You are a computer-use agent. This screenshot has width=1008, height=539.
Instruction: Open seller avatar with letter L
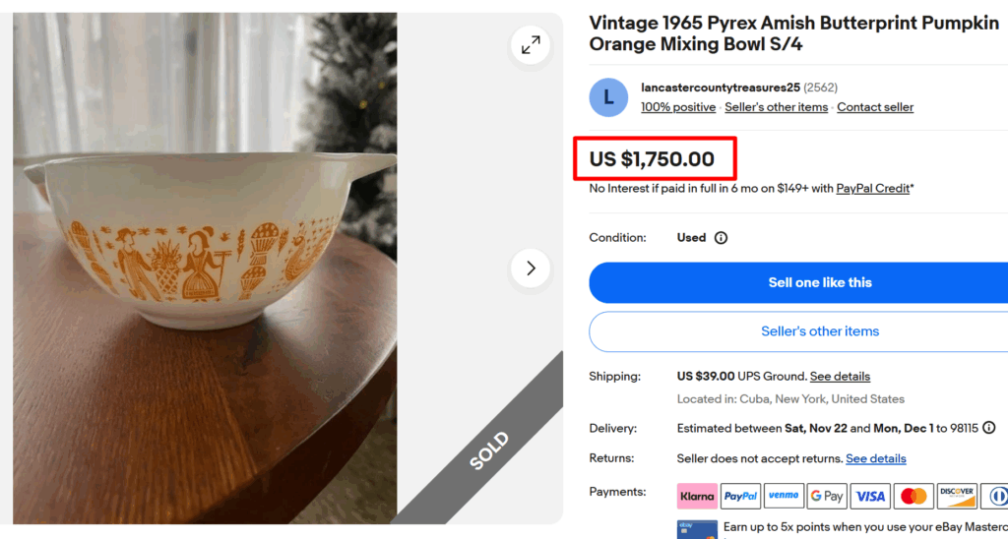(x=608, y=97)
